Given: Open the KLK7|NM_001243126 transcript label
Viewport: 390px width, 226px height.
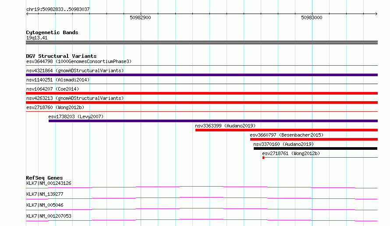Looking at the screenshot, I should 49,183.
